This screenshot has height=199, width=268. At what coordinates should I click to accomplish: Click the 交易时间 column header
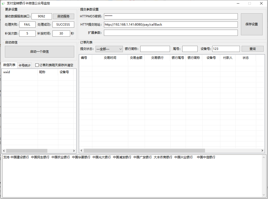(110, 58)
